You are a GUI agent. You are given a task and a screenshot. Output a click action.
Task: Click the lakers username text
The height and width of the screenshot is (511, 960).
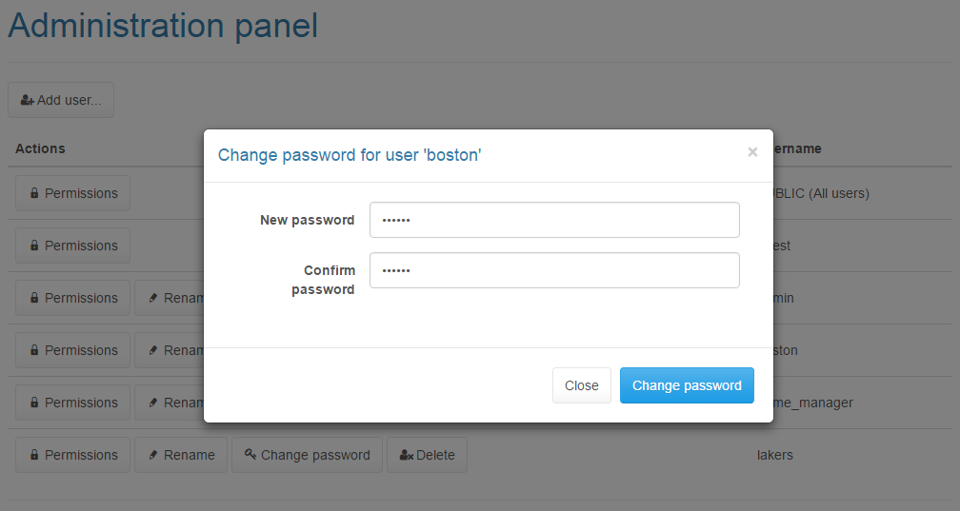tap(774, 455)
